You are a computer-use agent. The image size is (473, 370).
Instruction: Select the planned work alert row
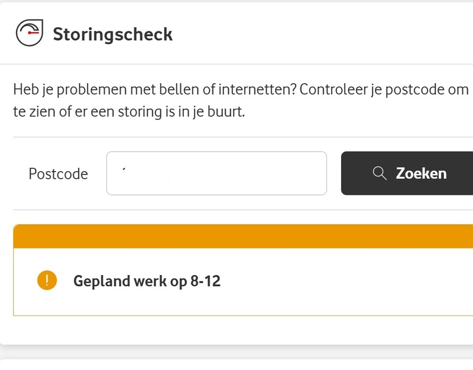coord(177,281)
